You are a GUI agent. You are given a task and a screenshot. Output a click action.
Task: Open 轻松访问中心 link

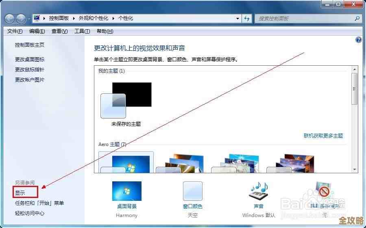click(x=30, y=213)
